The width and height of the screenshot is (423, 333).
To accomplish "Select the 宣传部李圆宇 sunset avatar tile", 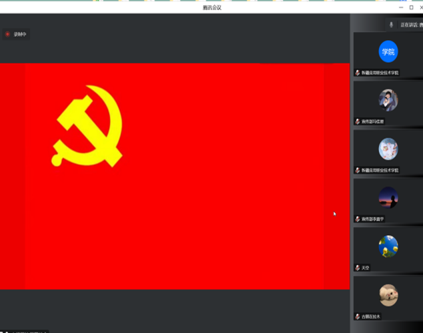I will (388, 198).
